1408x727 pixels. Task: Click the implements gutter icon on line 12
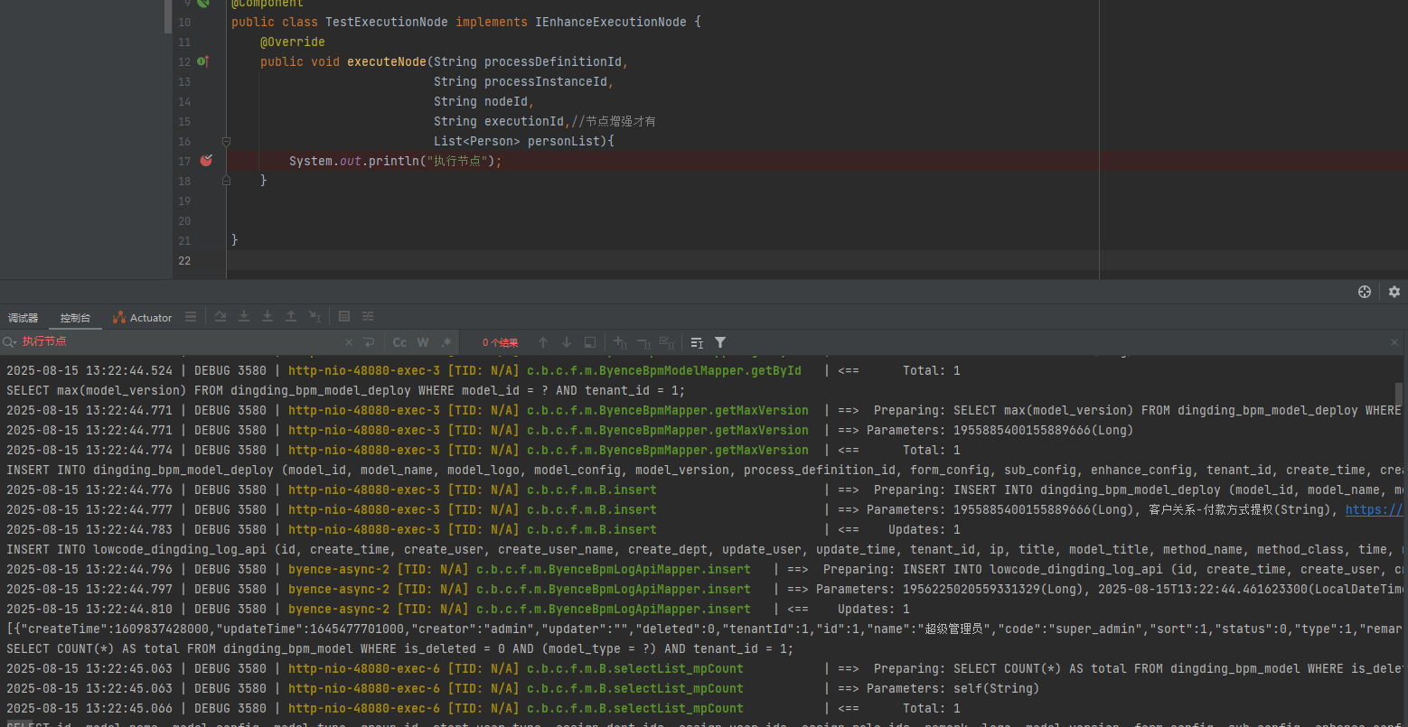click(203, 61)
